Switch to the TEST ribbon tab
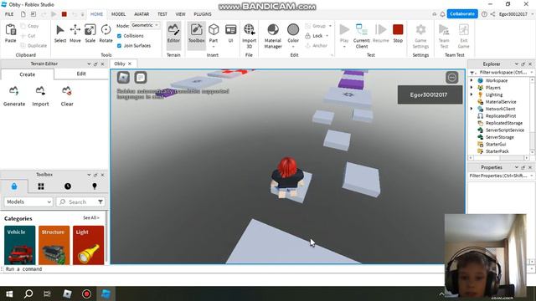The width and height of the screenshot is (536, 301). click(x=162, y=14)
